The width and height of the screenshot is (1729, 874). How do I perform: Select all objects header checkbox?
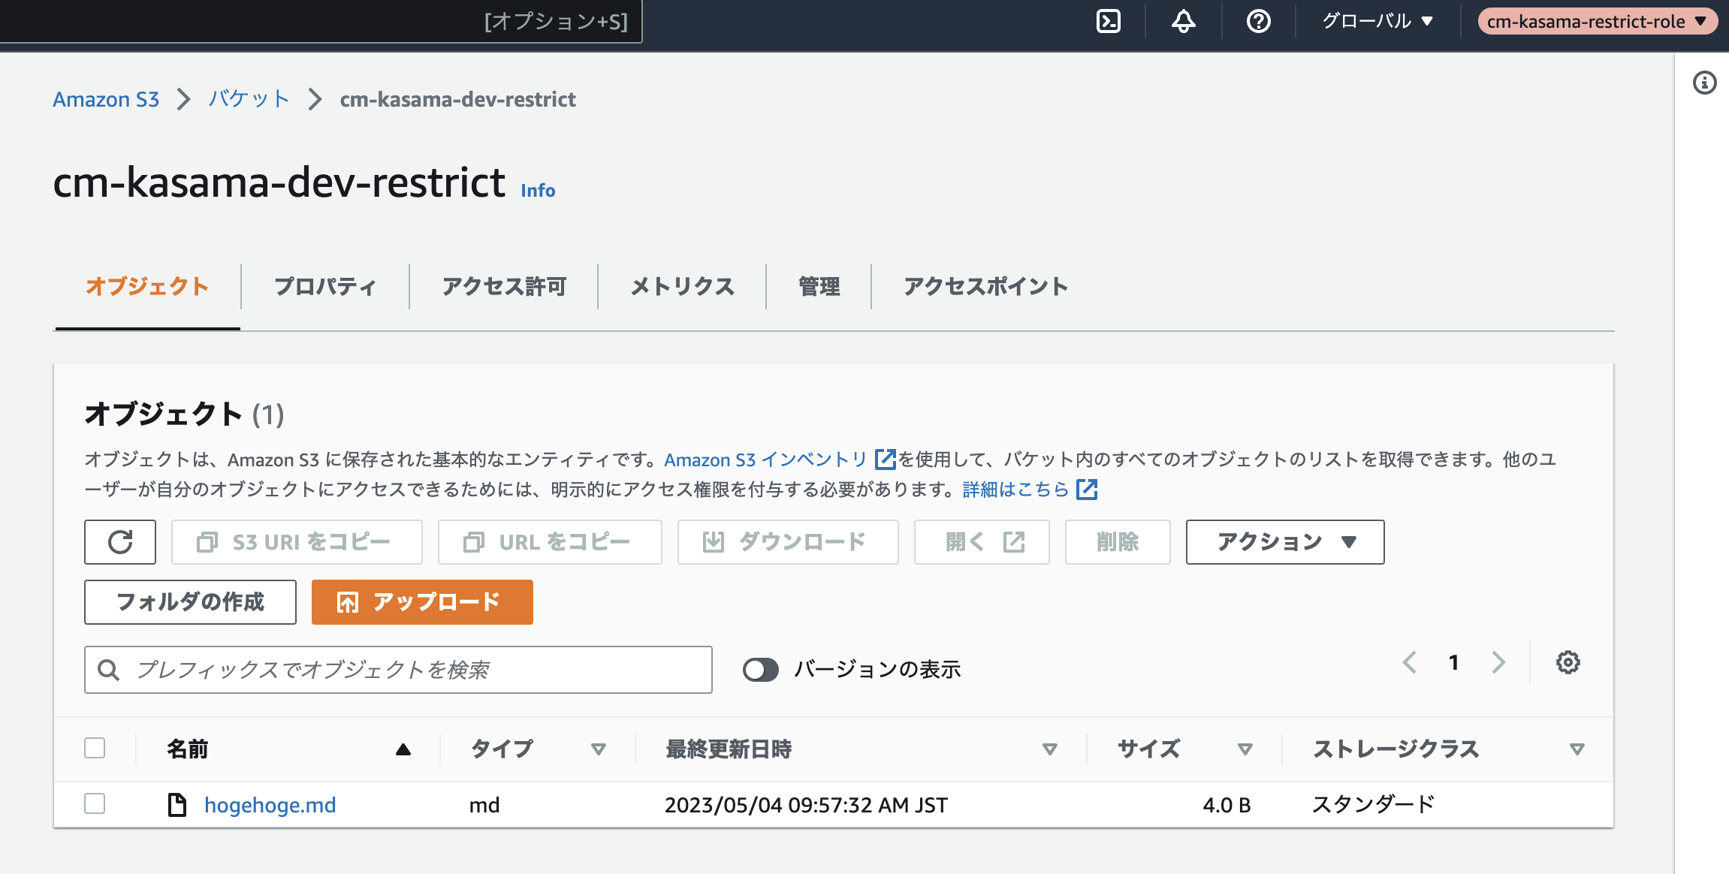(x=95, y=748)
